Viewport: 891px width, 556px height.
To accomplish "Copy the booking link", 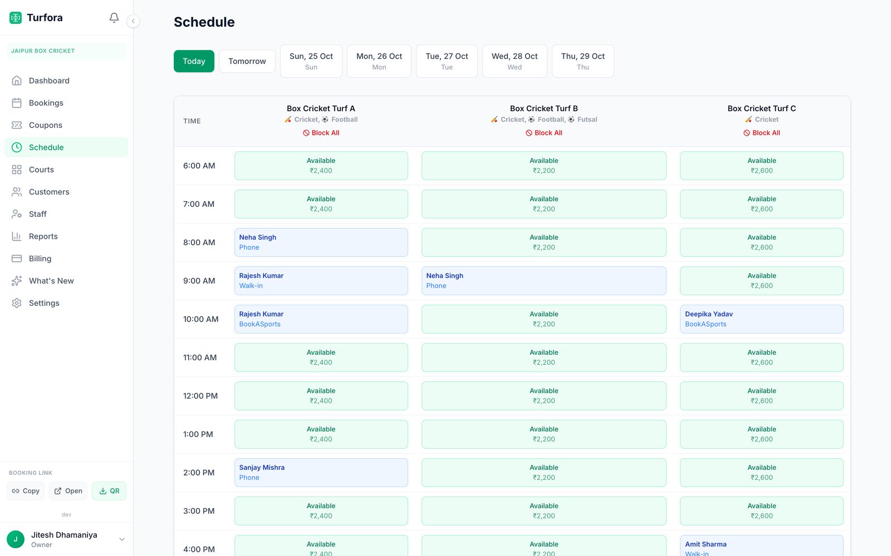I will coord(26,491).
